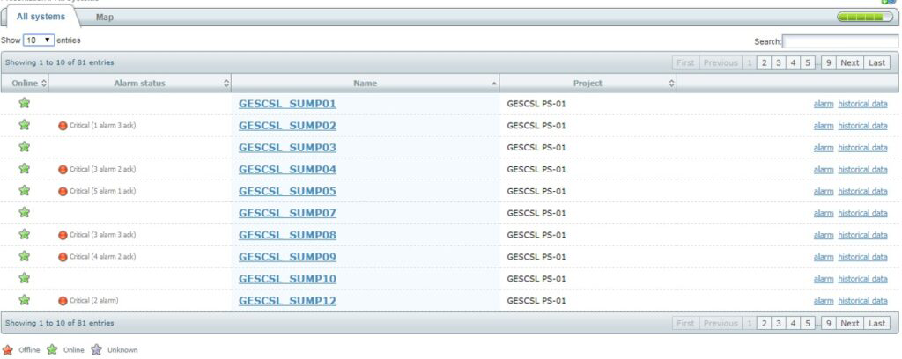Sort the table by Project column
The width and height of the screenshot is (902, 359).
[x=588, y=84]
